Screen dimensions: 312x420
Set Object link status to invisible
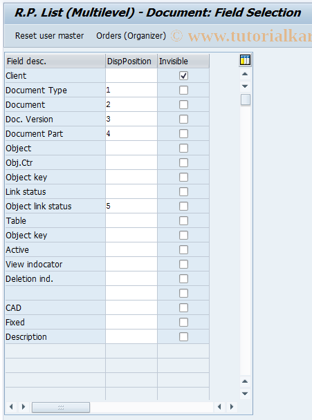click(x=183, y=207)
